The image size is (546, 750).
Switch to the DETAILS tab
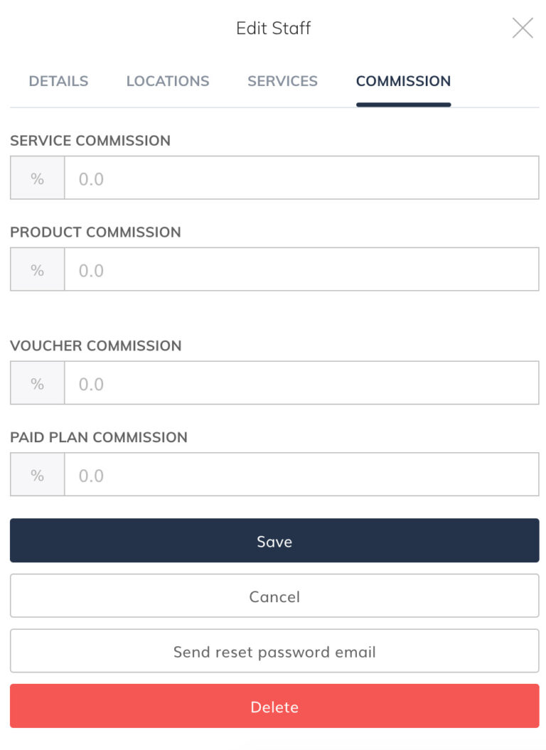[58, 81]
